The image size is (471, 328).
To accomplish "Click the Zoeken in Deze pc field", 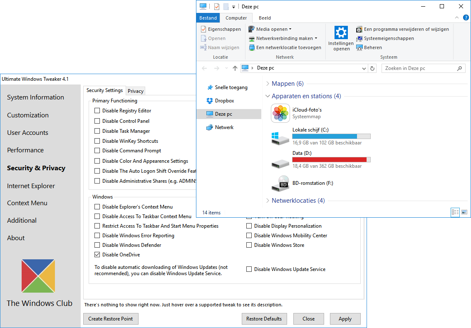I will pyautogui.click(x=423, y=68).
